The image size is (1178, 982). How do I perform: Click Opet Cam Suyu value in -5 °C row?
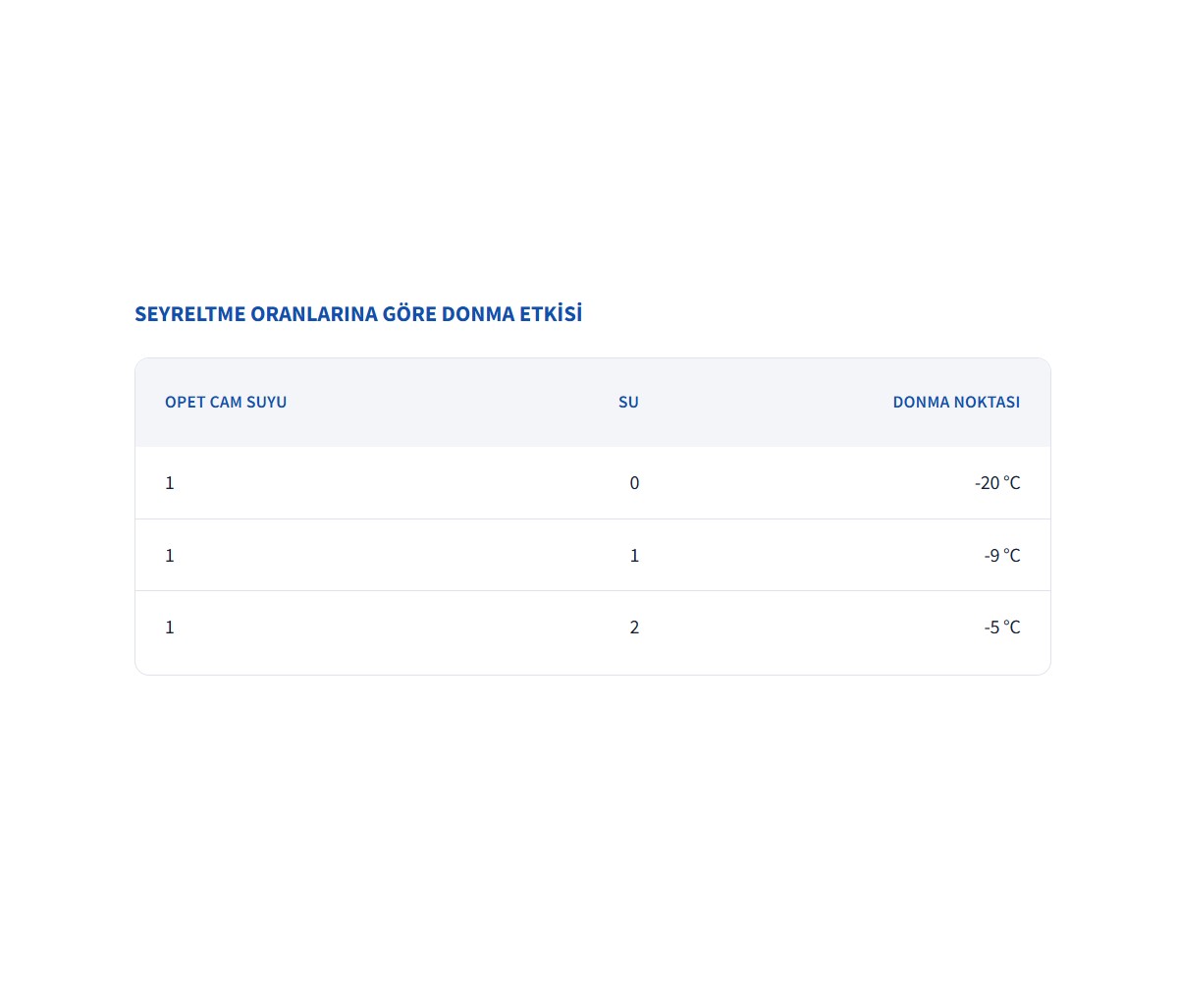170,627
